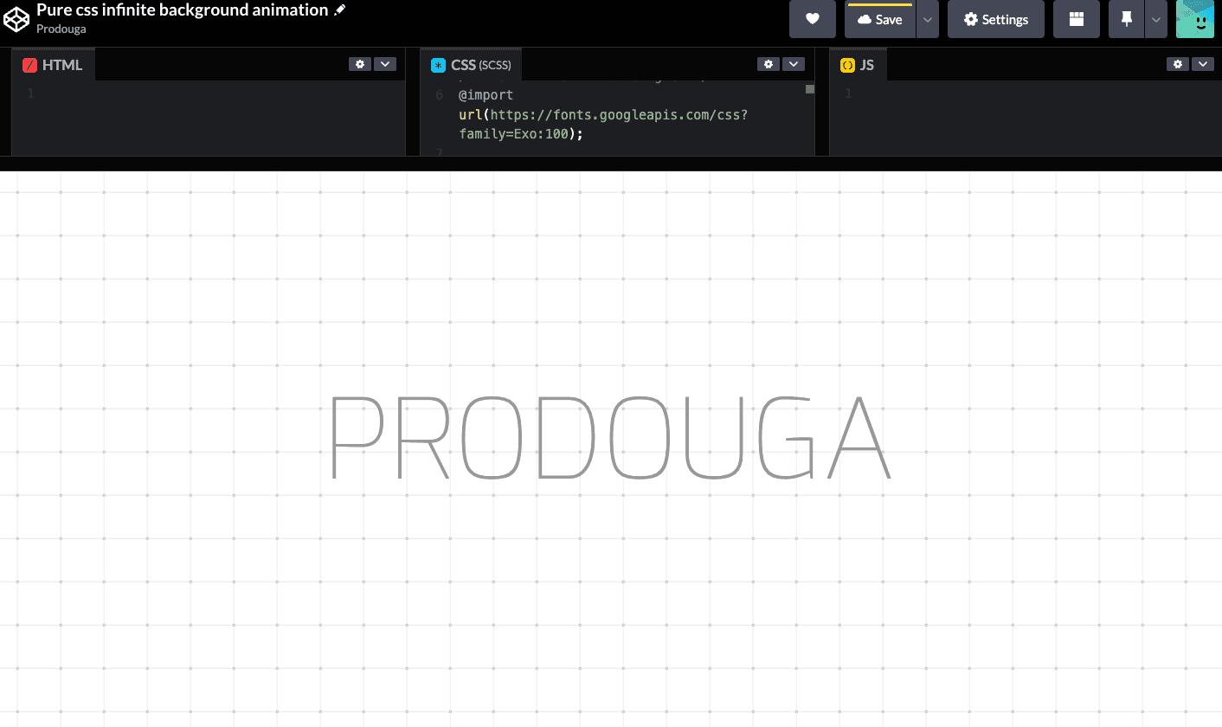1222x727 pixels.
Task: Expand the pin options dropdown
Action: tap(1156, 19)
